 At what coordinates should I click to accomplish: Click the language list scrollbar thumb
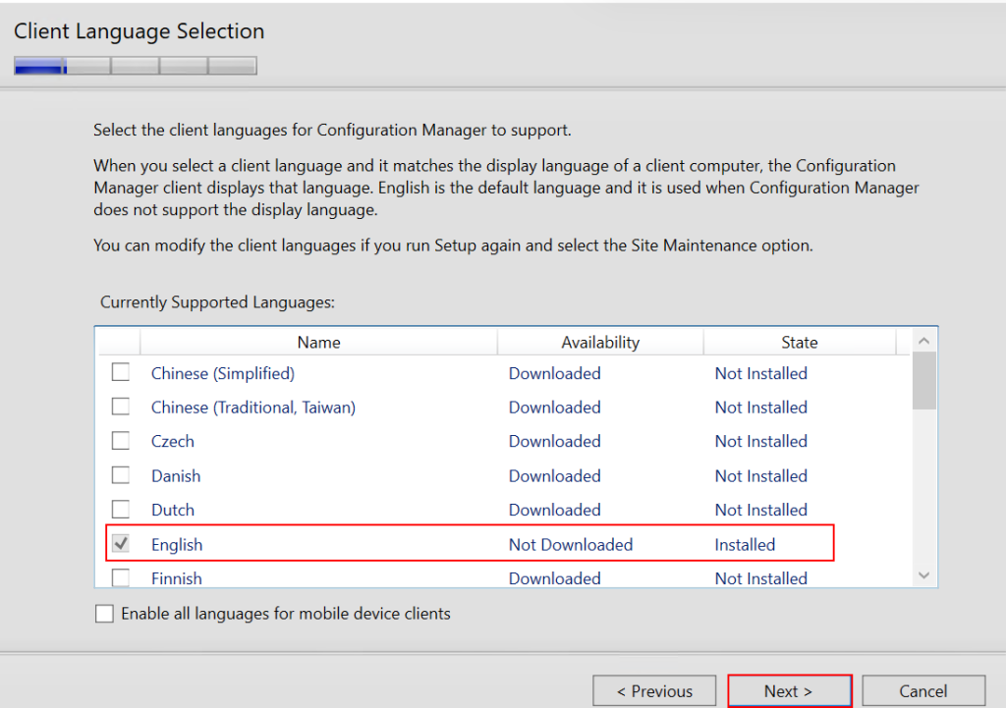(x=924, y=381)
